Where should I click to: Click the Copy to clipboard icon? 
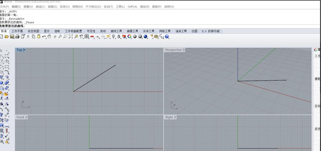[x=33, y=36]
